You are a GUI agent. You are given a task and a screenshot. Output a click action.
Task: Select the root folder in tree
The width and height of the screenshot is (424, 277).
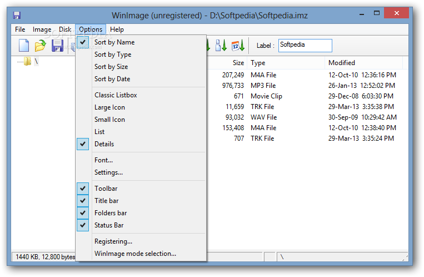[36, 62]
